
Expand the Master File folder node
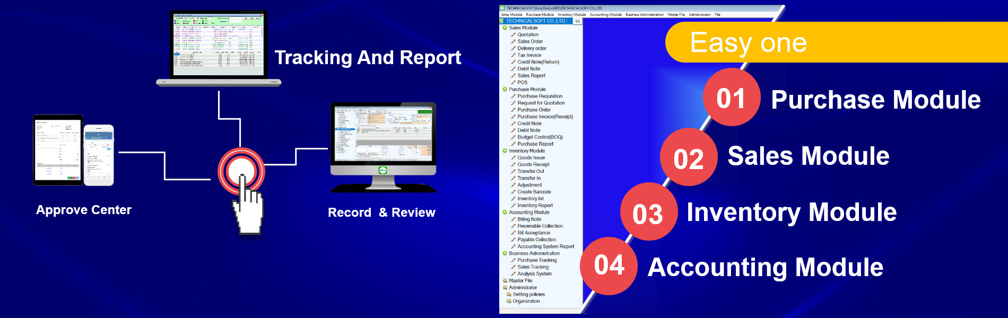tap(505, 281)
